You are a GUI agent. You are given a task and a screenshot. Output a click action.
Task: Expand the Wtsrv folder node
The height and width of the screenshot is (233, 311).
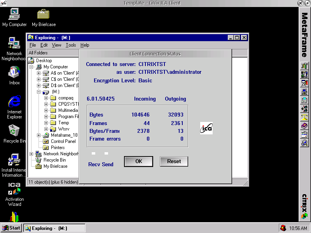46,129
